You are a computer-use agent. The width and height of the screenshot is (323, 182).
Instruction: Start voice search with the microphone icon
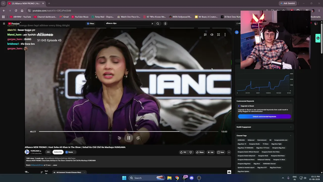(165, 24)
